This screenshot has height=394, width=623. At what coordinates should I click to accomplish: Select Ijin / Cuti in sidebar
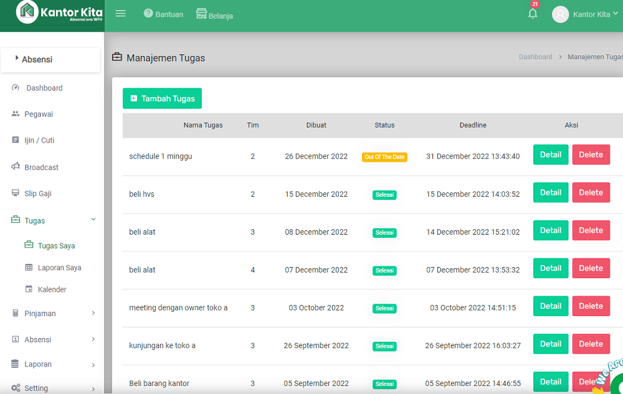(x=39, y=141)
